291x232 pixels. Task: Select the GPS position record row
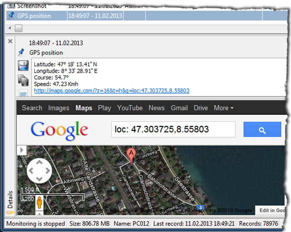pos(147,16)
